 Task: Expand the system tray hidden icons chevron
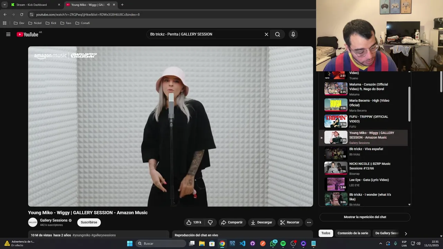pos(381,243)
